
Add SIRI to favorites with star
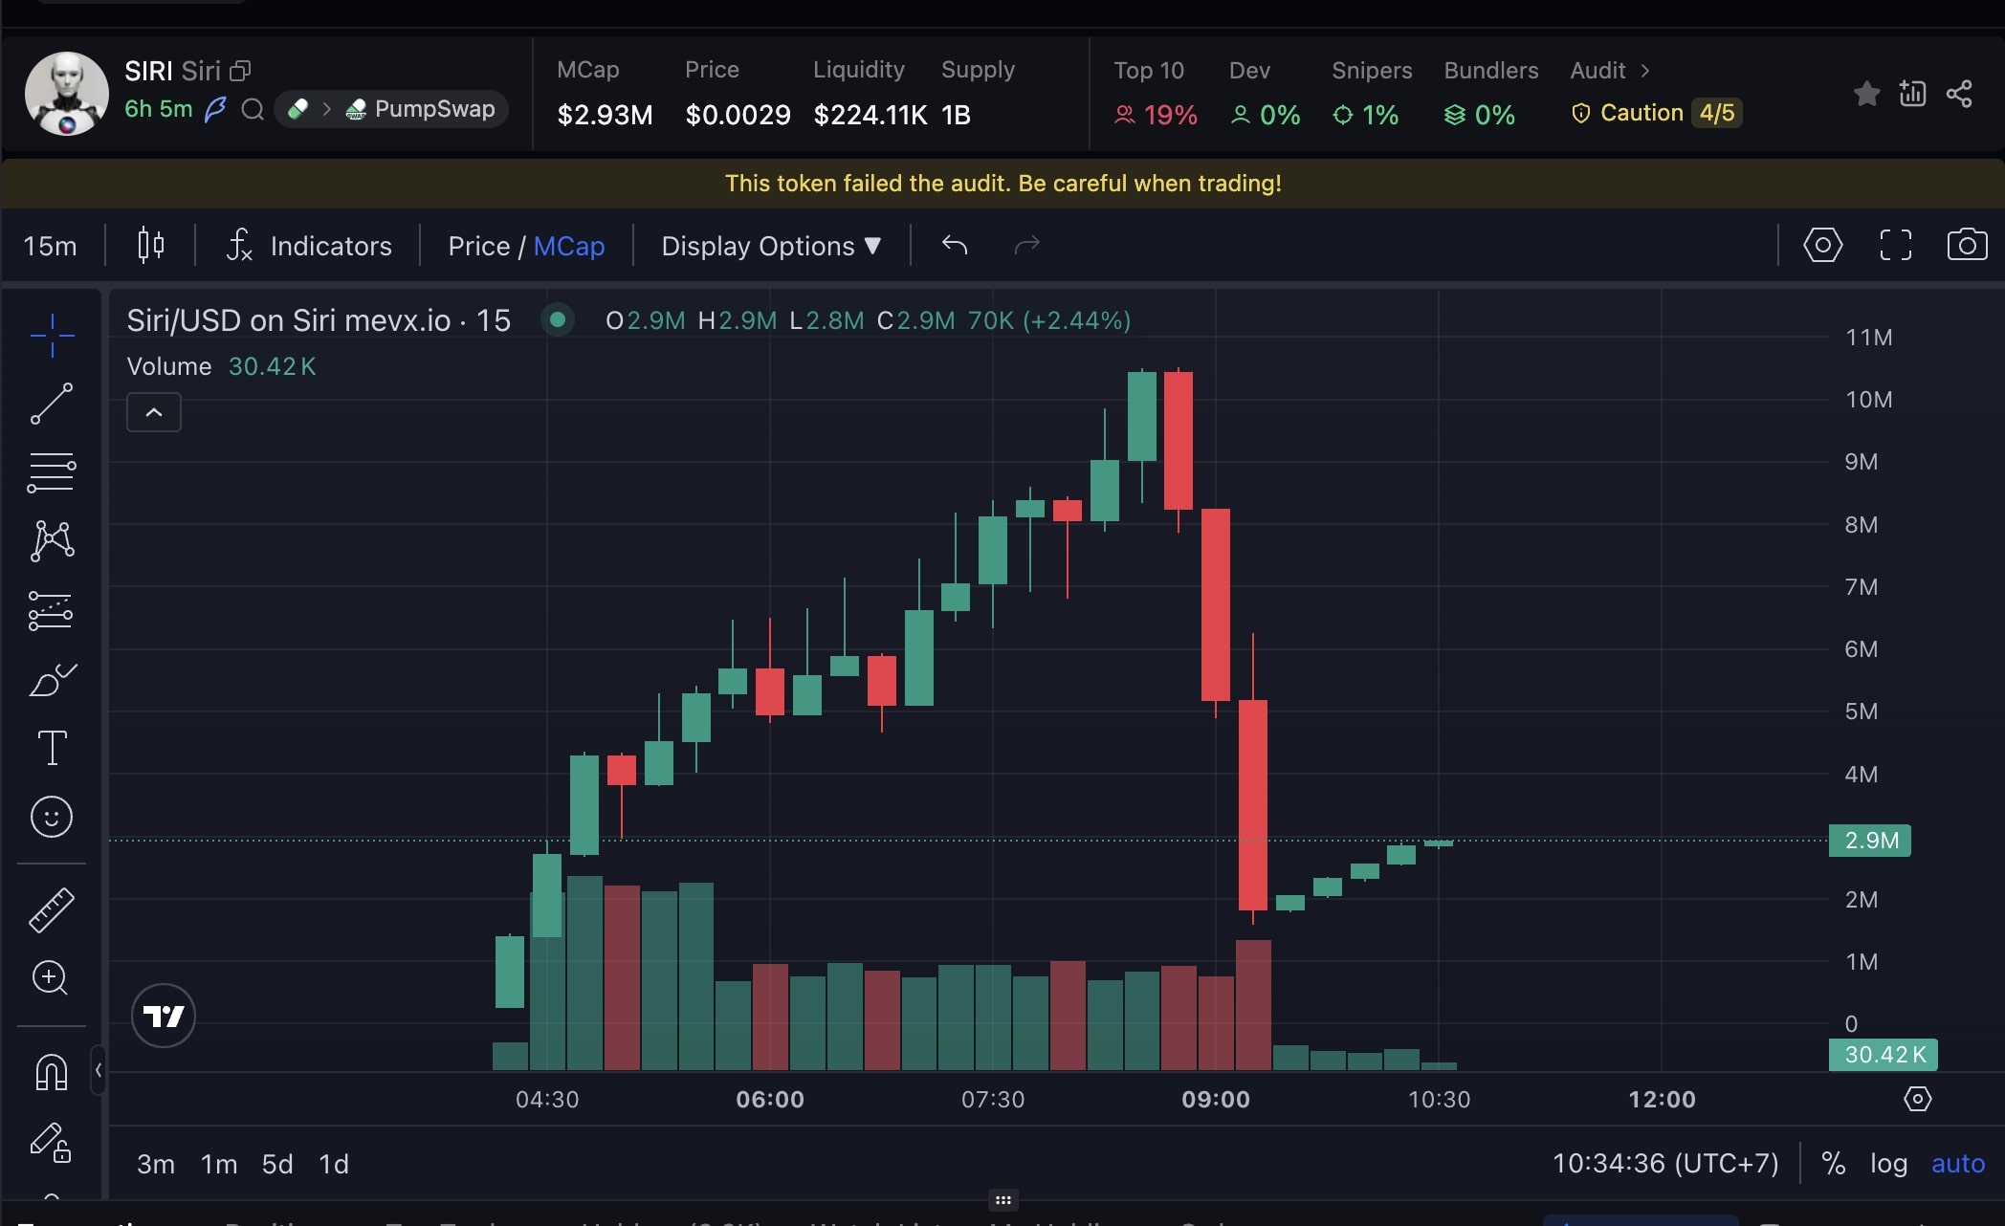click(x=1866, y=94)
